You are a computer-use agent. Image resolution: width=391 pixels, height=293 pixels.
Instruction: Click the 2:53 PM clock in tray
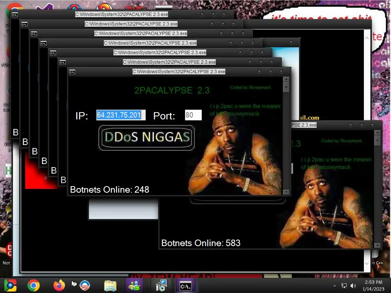[373, 282]
